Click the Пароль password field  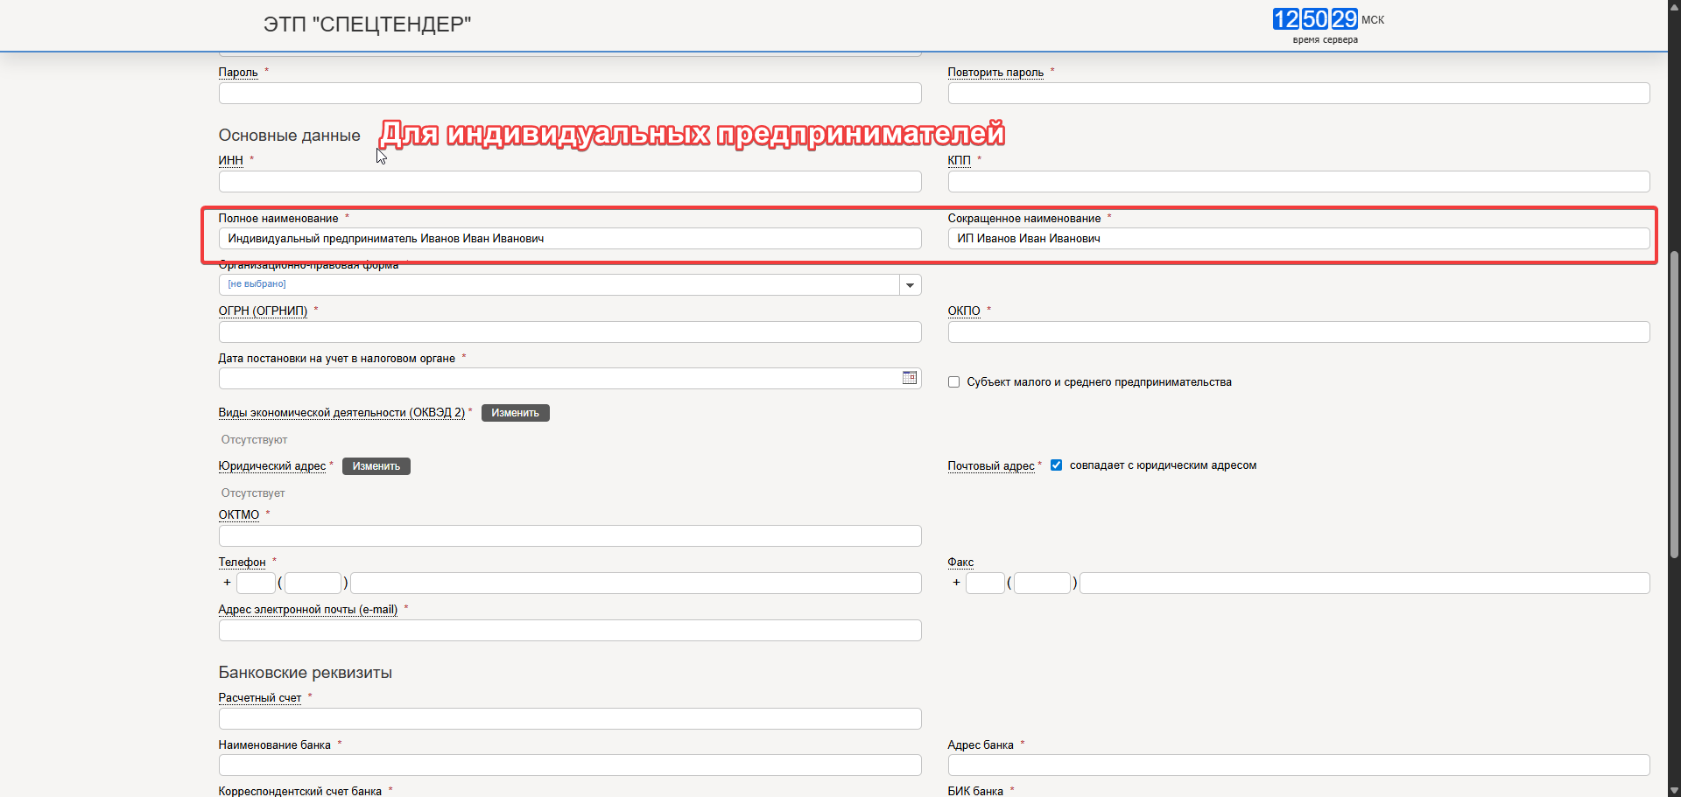(x=569, y=94)
